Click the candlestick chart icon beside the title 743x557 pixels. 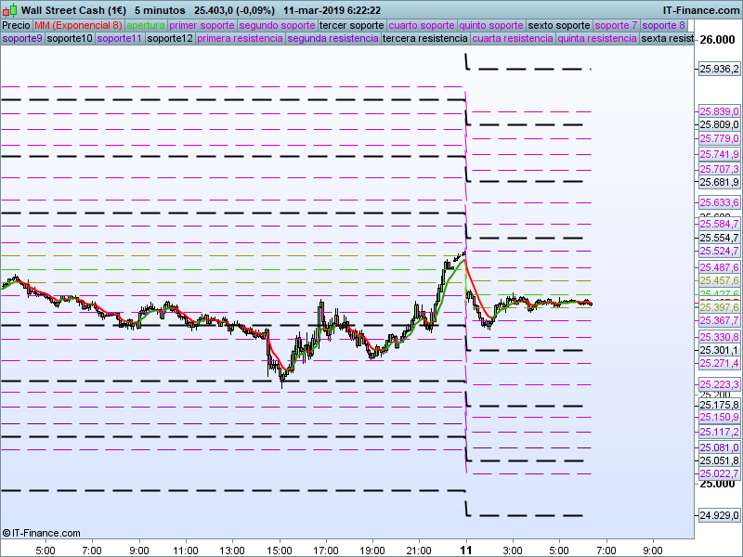[9, 10]
